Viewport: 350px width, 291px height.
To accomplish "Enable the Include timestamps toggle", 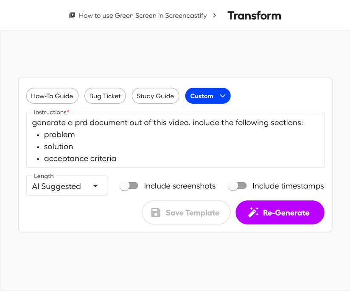I will [237, 185].
